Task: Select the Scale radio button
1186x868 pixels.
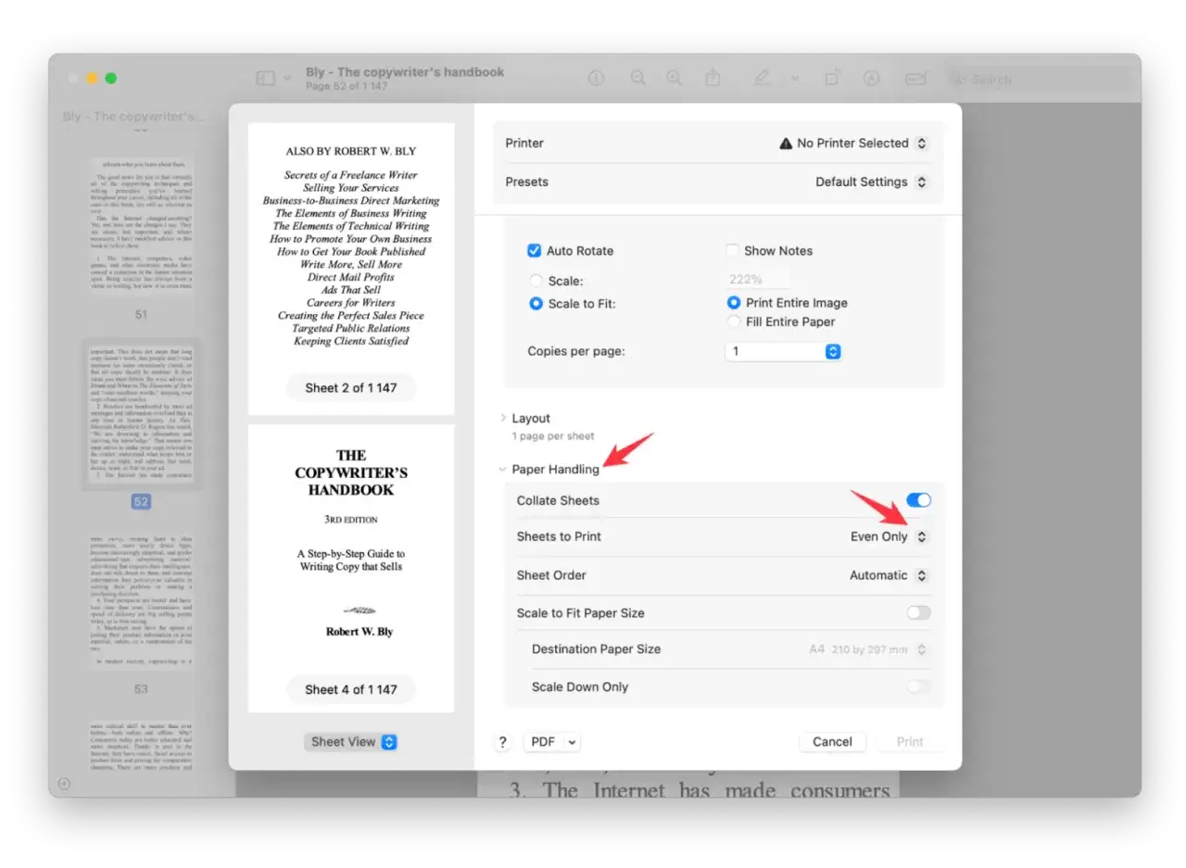Action: pyautogui.click(x=536, y=281)
